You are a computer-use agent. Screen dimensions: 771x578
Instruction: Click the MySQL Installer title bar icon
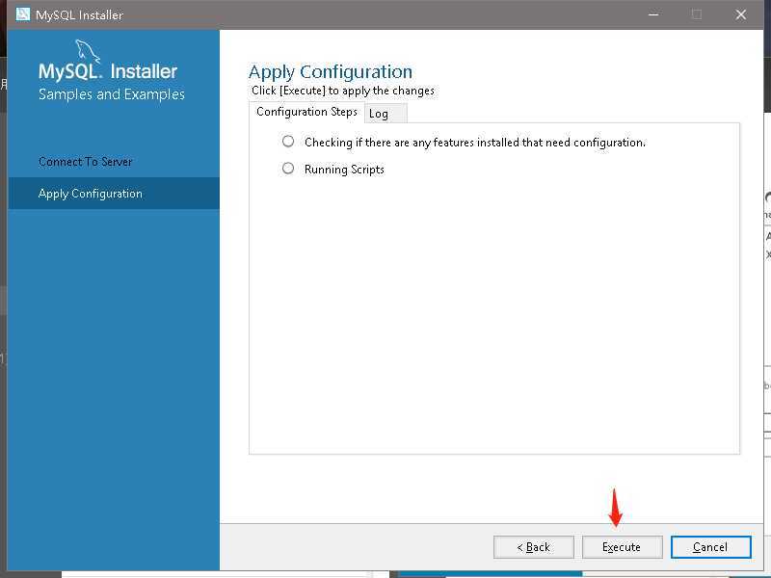coord(22,14)
